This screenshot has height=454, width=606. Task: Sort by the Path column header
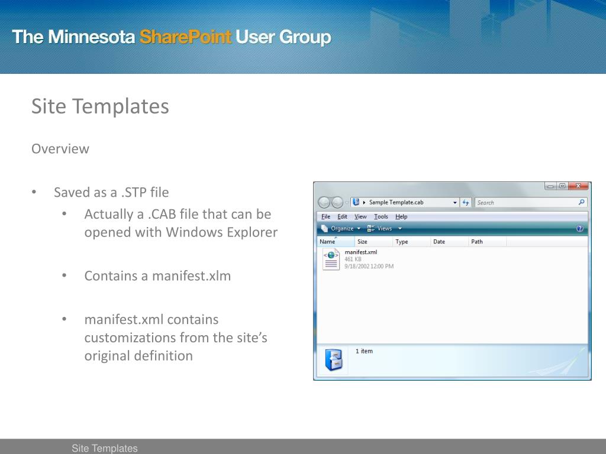click(488, 242)
